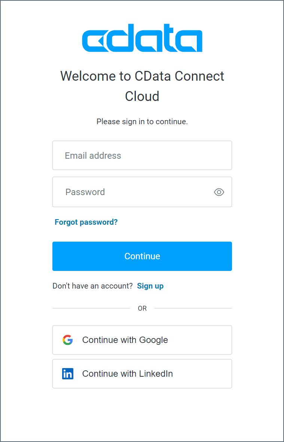Choose Continue with Google

(x=142, y=340)
